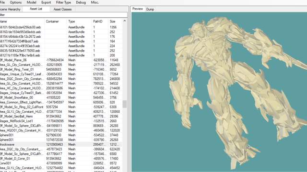Screen dimensions: 307x172
Task: Select the Area_DQC_Up_City_Constant mesh row
Action: pos(61,149)
